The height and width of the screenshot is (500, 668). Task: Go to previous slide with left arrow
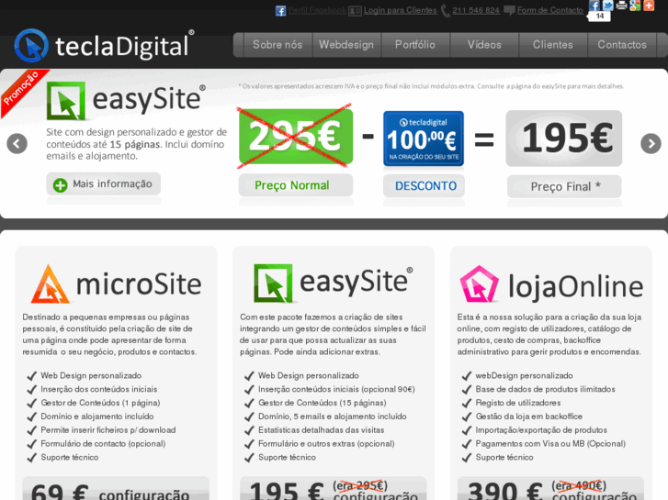pyautogui.click(x=17, y=144)
